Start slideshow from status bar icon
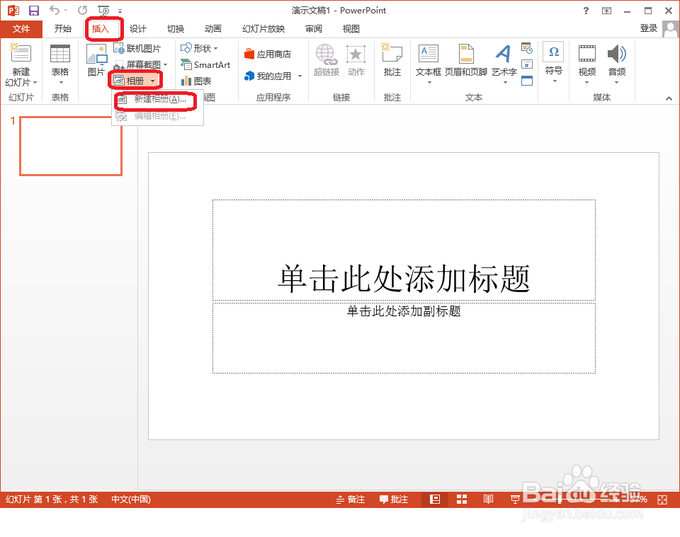 point(515,500)
